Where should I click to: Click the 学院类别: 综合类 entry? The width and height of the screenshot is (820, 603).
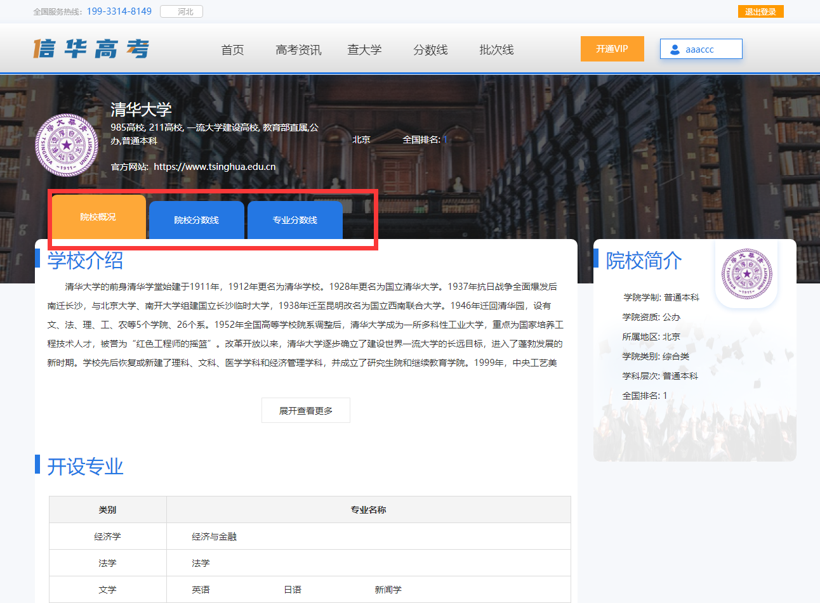tap(656, 356)
